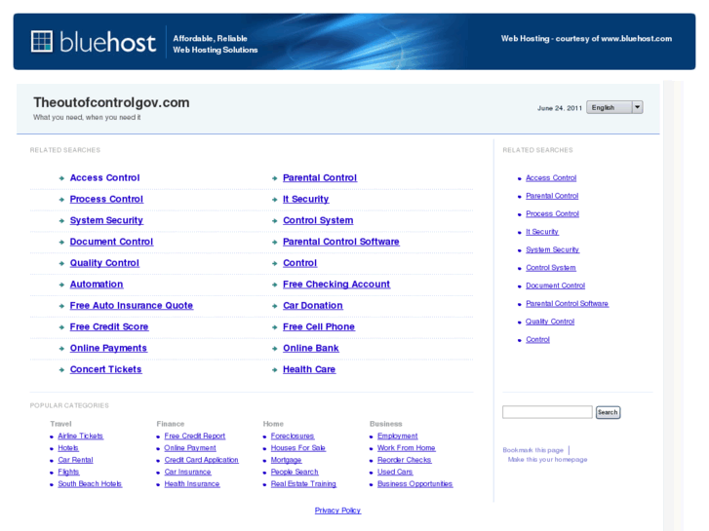Image resolution: width=709 pixels, height=531 pixels.
Task: Open Online Payment under Finance
Action: tap(190, 448)
